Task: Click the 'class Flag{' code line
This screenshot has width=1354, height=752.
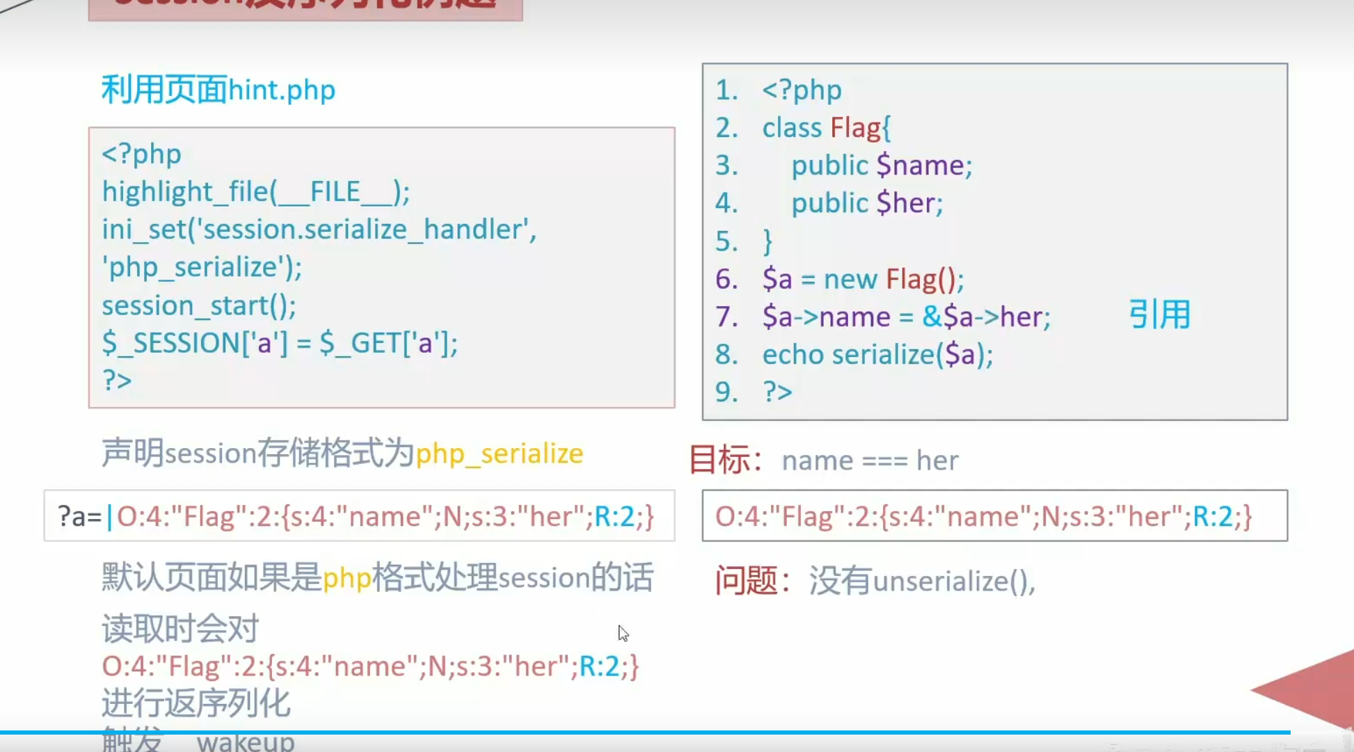Action: [826, 128]
